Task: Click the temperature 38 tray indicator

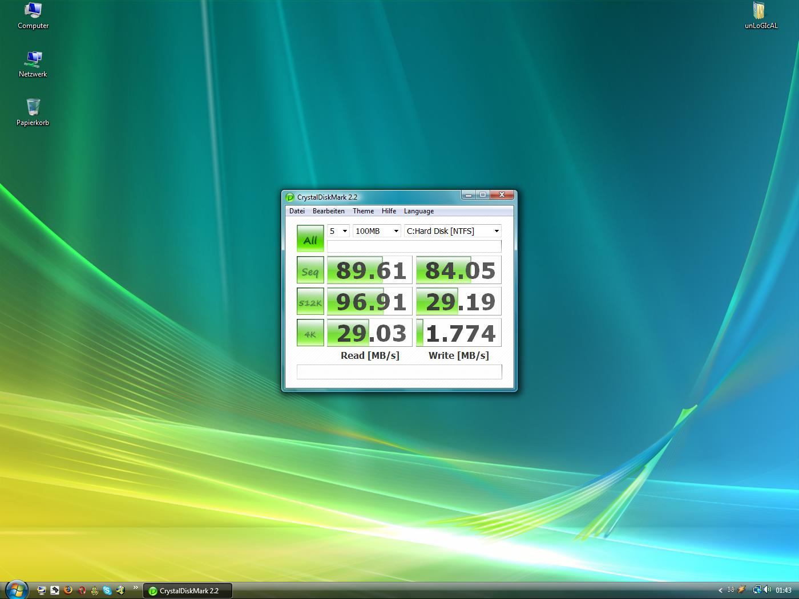Action: tap(731, 590)
